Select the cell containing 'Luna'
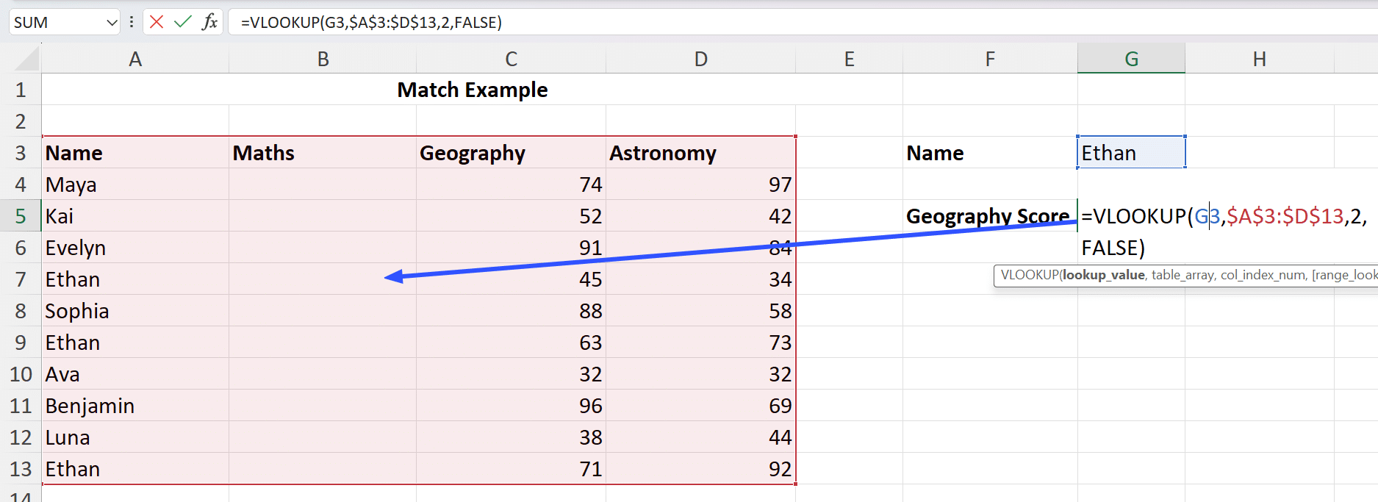 tap(135, 437)
